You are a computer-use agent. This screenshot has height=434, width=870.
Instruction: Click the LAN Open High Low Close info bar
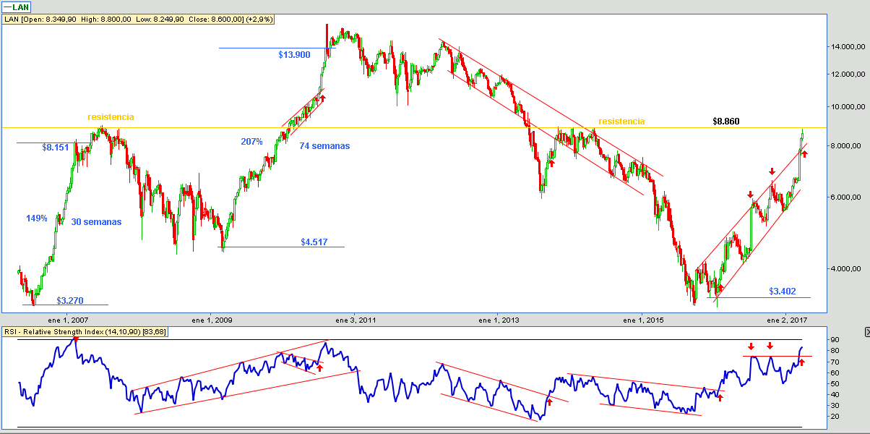coord(139,20)
